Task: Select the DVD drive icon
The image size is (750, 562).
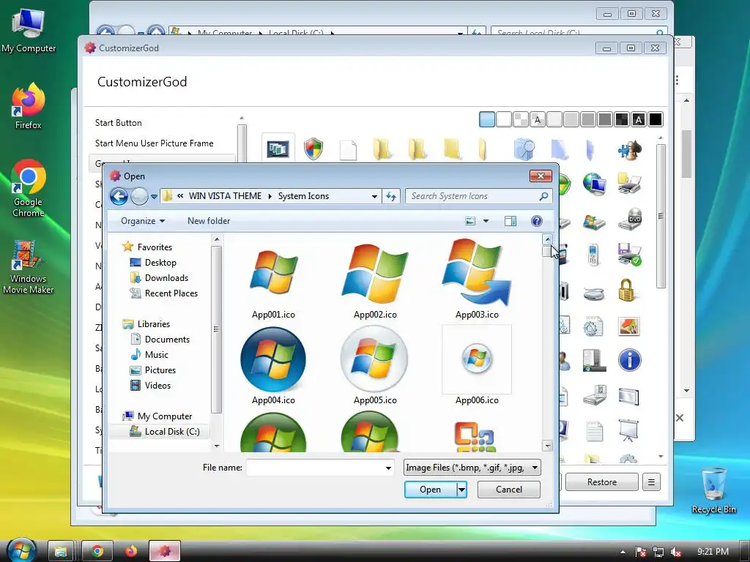Action: 629,220
